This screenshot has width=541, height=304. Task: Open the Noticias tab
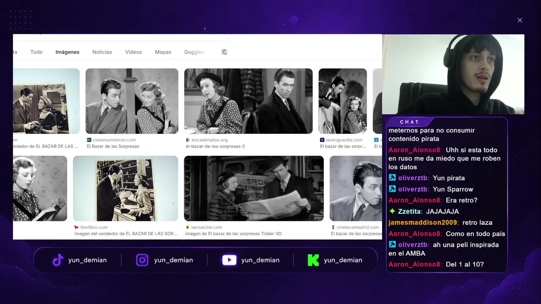coord(102,52)
